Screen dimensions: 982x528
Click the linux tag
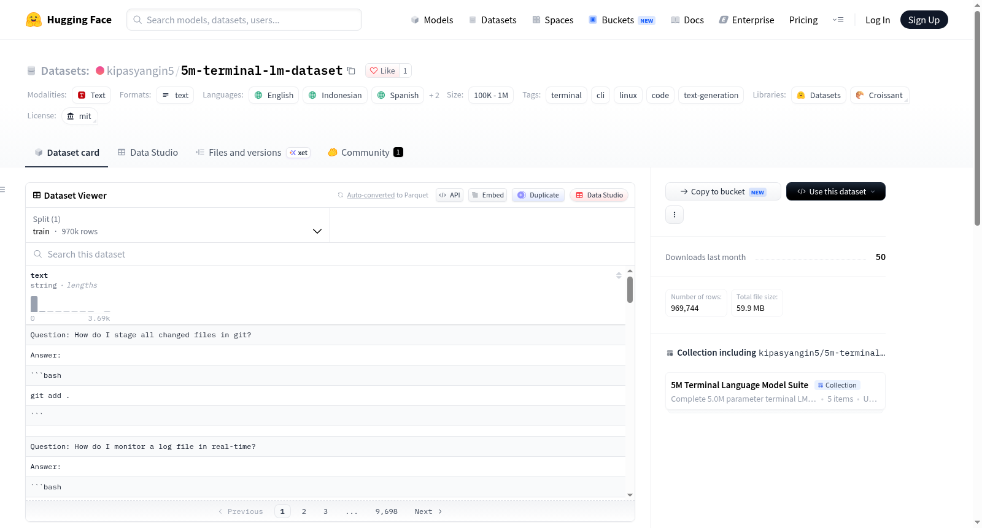(x=628, y=95)
